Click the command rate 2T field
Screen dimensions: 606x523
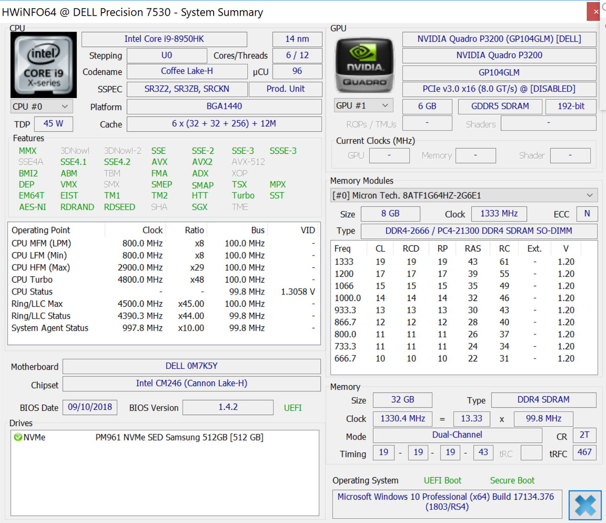pos(584,435)
